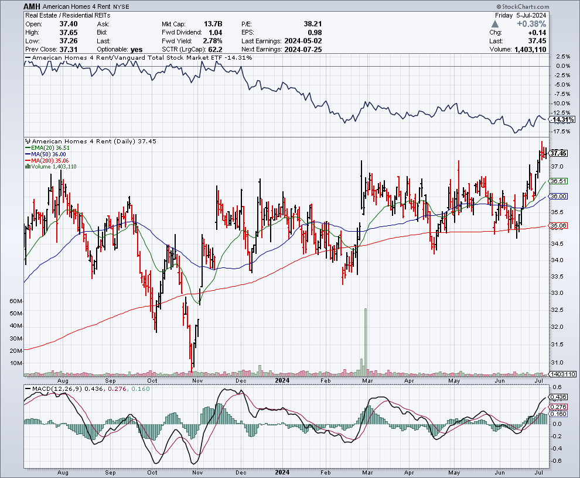The image size is (580, 478).
Task: Click the tall late-February volume spike bar
Action: 366,342
